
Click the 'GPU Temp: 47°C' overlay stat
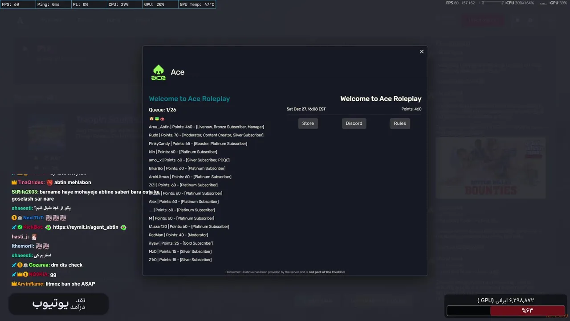[x=197, y=4]
